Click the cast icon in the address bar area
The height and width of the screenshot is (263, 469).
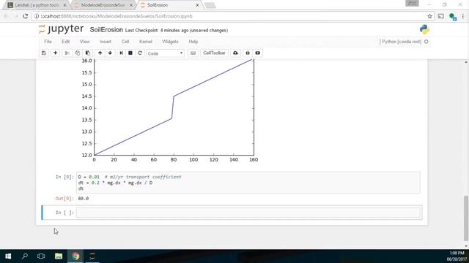pos(441,16)
